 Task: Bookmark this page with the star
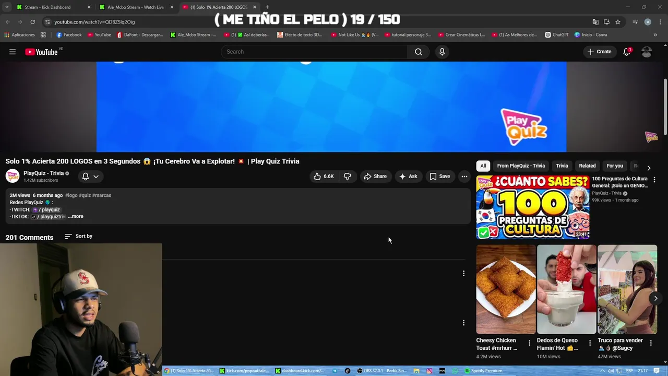pyautogui.click(x=618, y=22)
